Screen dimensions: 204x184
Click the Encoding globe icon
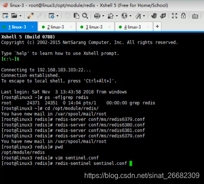pyautogui.click(x=124, y=16)
